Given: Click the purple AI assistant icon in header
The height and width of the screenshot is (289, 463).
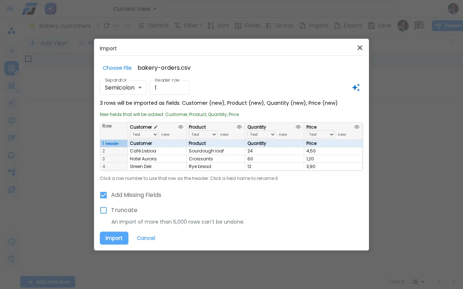Looking at the screenshot, I should pos(51,9).
